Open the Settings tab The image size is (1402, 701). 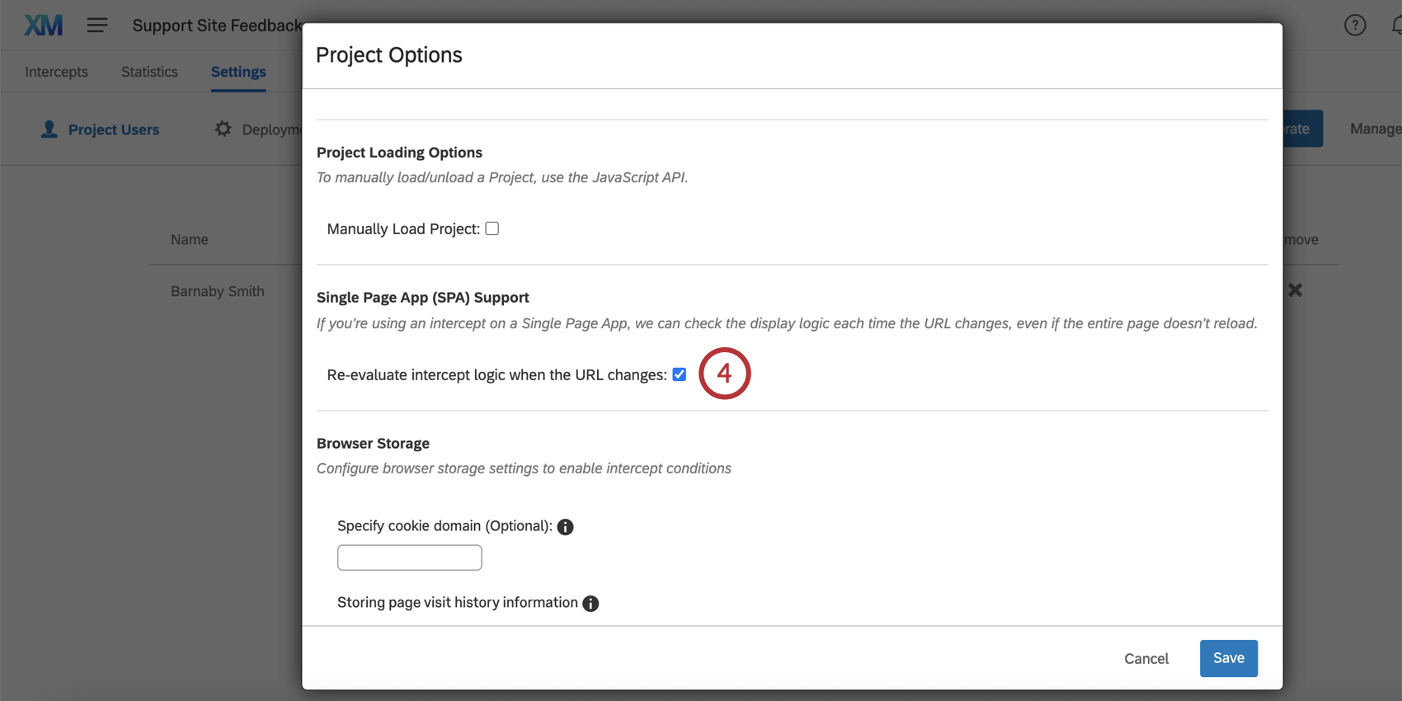coord(238,72)
